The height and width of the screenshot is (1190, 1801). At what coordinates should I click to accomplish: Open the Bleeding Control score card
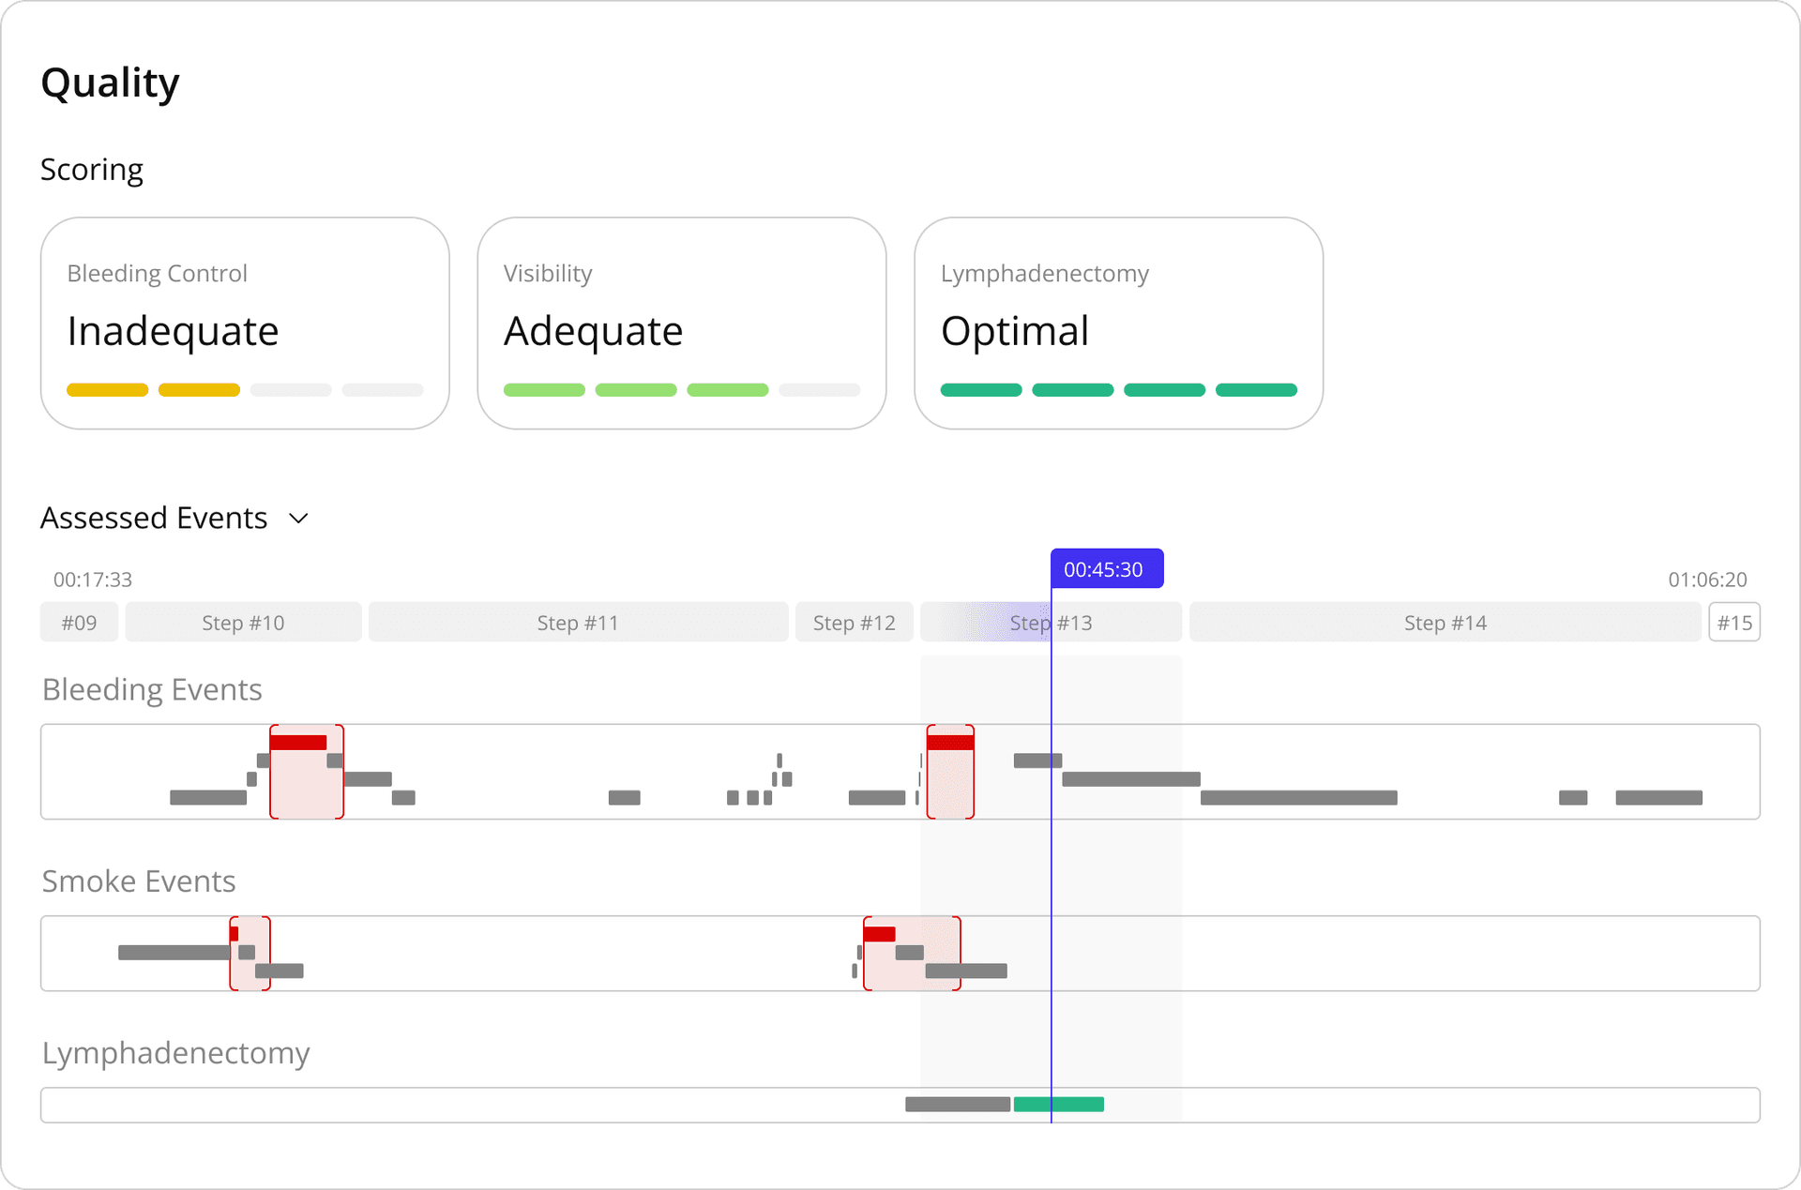click(x=245, y=323)
